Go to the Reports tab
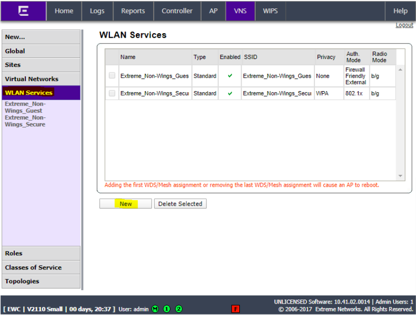This screenshot has width=416, height=315. (x=133, y=11)
